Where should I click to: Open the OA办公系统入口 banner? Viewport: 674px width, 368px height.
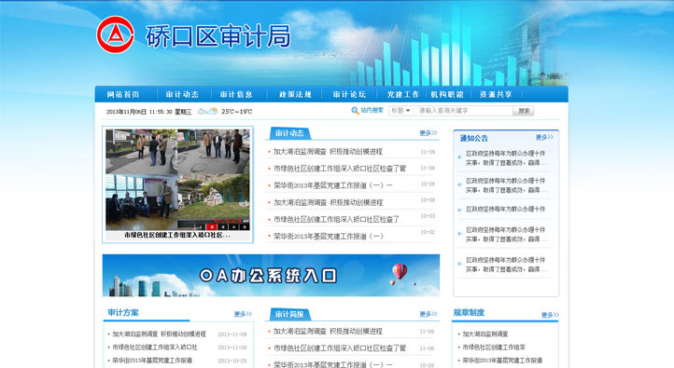pyautogui.click(x=271, y=276)
